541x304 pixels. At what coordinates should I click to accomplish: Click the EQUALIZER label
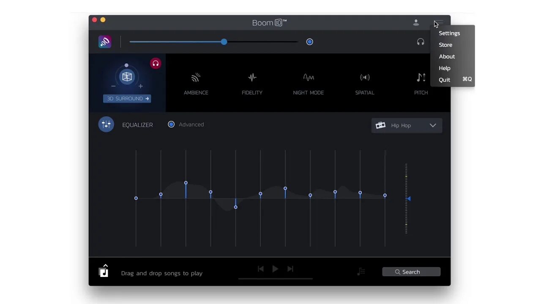pyautogui.click(x=137, y=125)
